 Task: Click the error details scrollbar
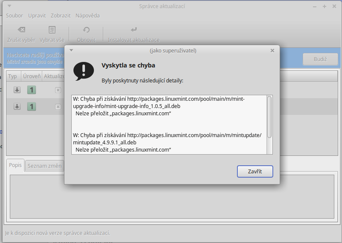(269, 117)
